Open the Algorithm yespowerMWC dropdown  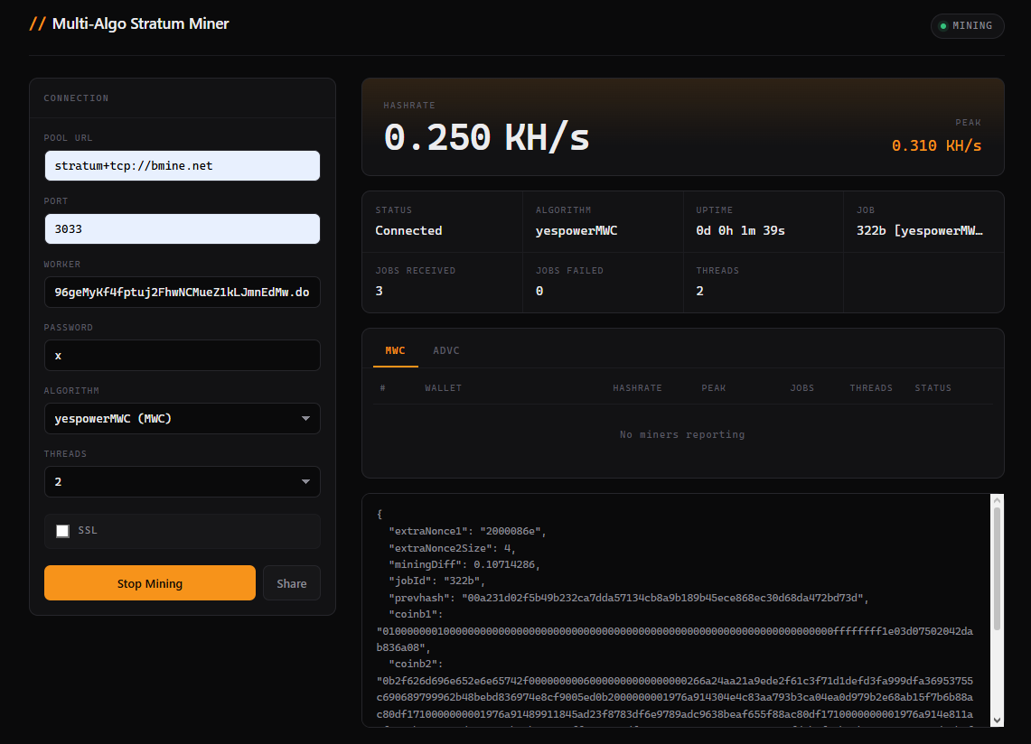tap(183, 419)
